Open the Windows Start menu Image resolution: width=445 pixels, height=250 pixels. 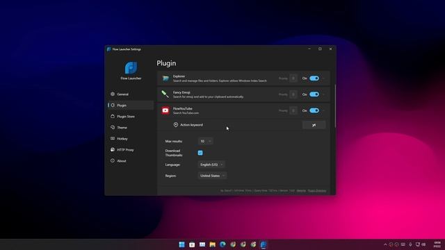coord(181,244)
